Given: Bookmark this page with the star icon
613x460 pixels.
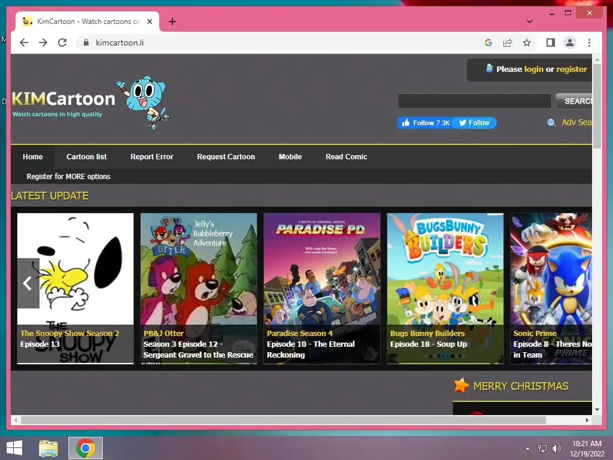Looking at the screenshot, I should pyautogui.click(x=527, y=43).
